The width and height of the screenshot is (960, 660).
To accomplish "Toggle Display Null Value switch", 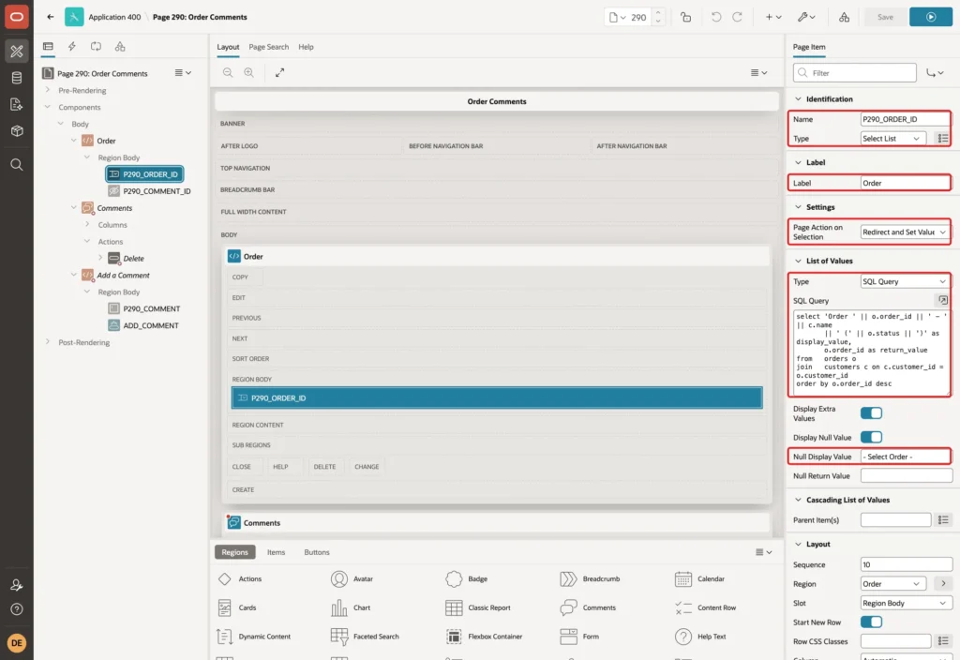I will [871, 437].
